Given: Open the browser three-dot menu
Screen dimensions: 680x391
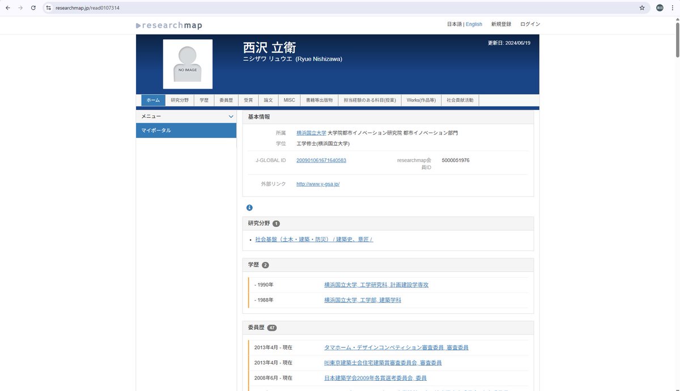Looking at the screenshot, I should [673, 8].
